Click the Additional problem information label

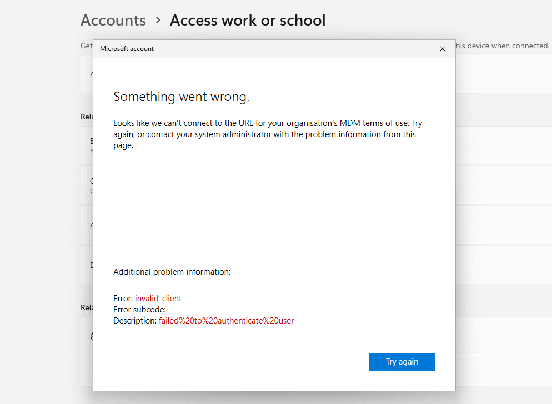(x=172, y=272)
